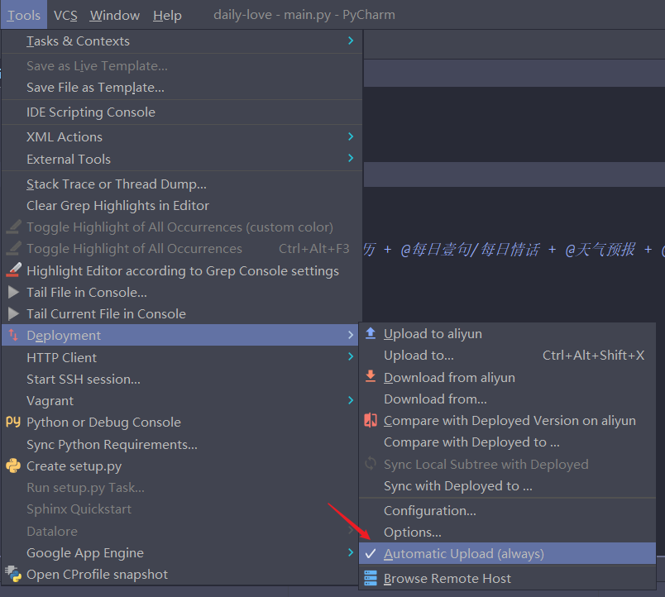Click the Ctrl+Alt+F3 shortcut label
The width and height of the screenshot is (665, 597).
click(313, 248)
